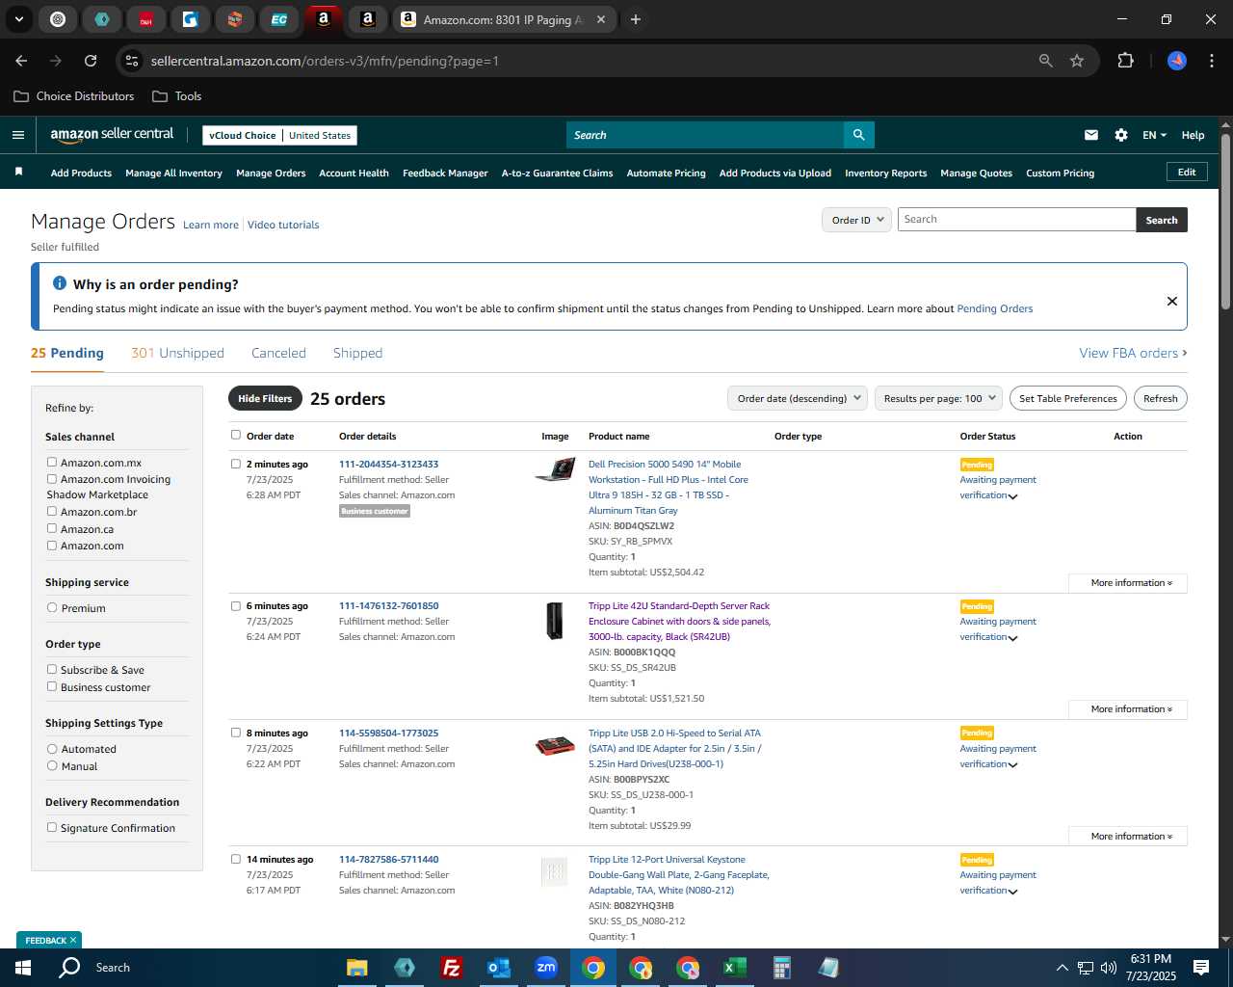
Task: Click the Refresh button
Action: tap(1160, 398)
